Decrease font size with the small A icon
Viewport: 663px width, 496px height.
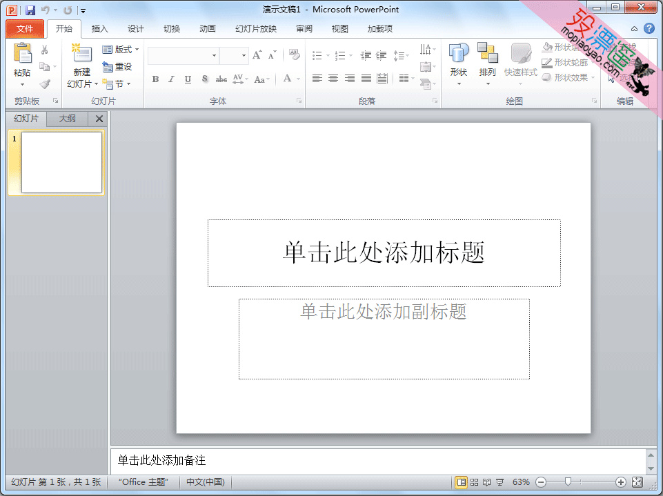(x=273, y=55)
